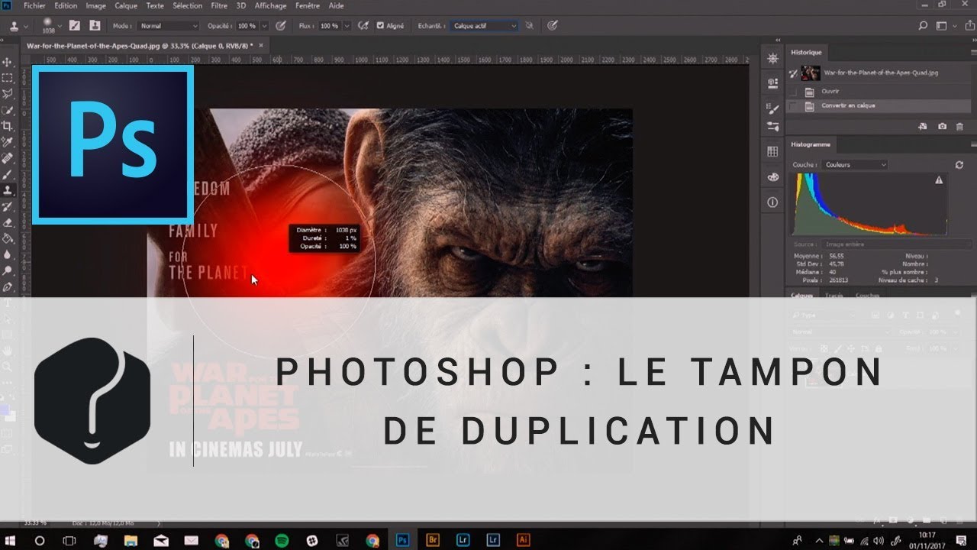Open the Fenêtre menu
This screenshot has width=977, height=550.
point(308,5)
